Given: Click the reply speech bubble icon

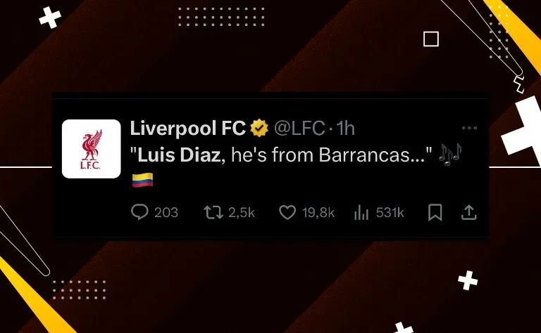Looking at the screenshot, I should point(139,212).
